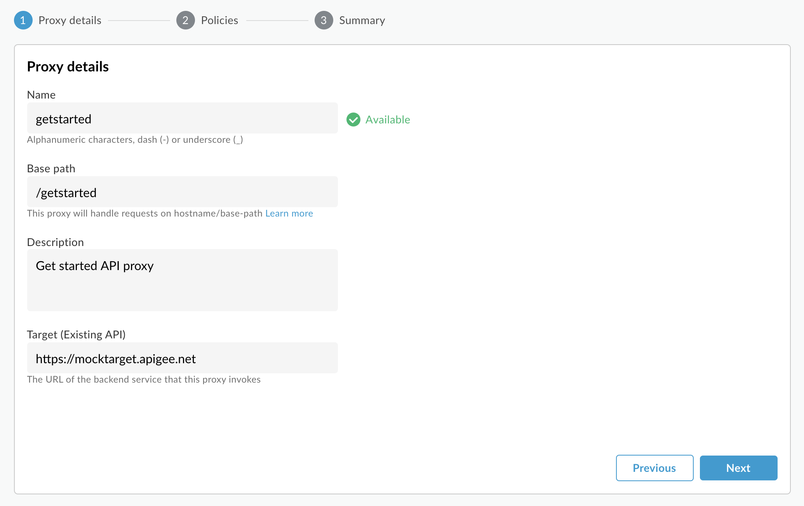Click the Previous navigation button
Screen dimensions: 804x506
(653, 468)
